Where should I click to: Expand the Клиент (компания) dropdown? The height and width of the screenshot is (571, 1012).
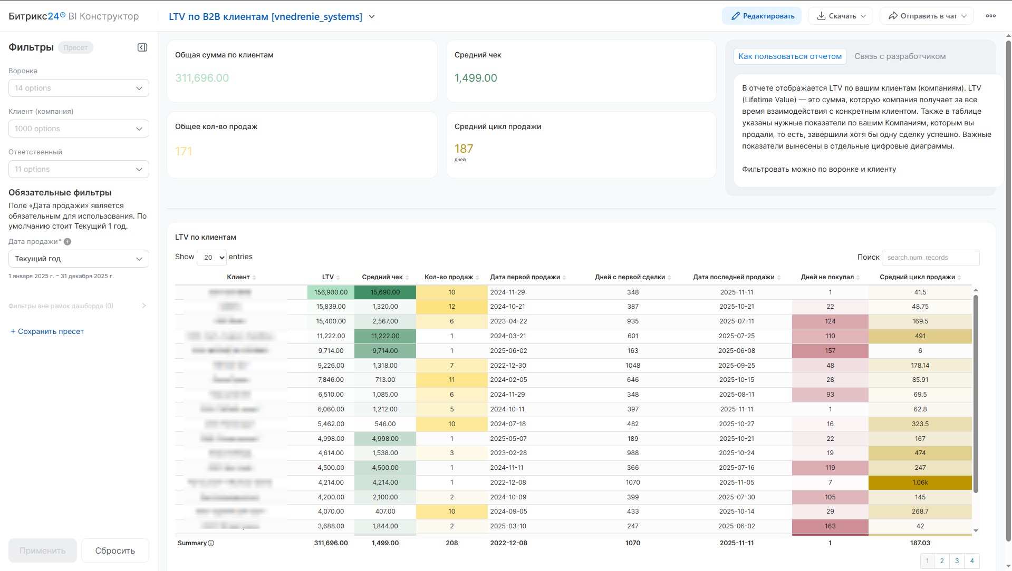coord(79,129)
